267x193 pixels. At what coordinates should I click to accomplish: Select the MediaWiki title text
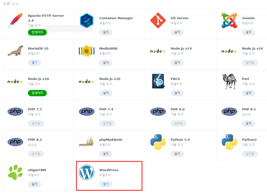[x=108, y=48]
